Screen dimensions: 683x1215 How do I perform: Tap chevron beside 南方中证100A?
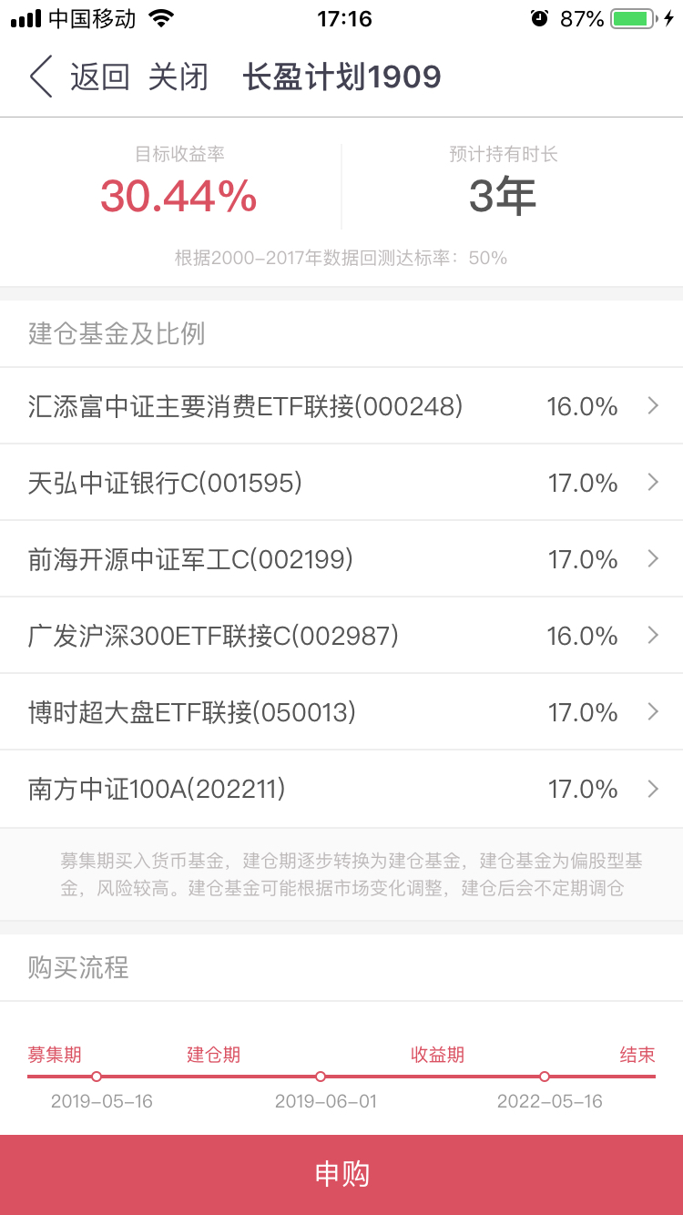(653, 789)
